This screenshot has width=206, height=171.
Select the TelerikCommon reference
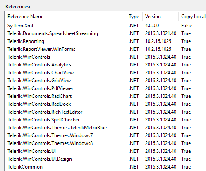click(x=25, y=167)
